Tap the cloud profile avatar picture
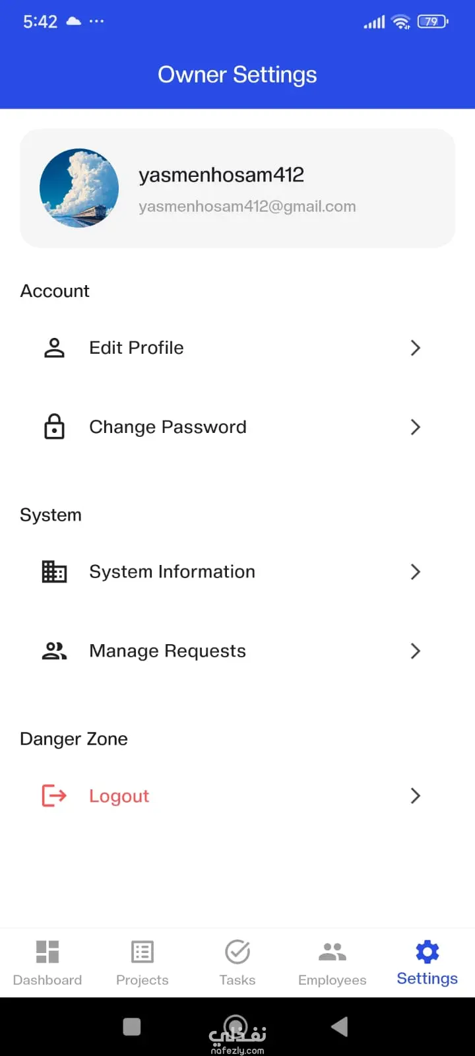The width and height of the screenshot is (475, 1056). pos(79,188)
